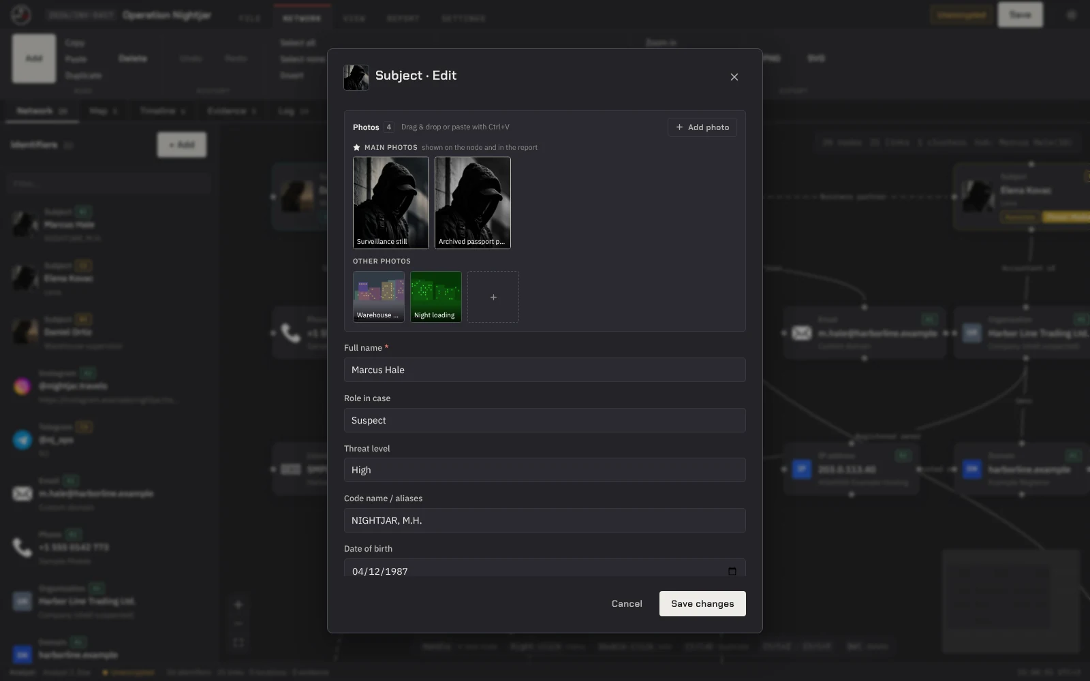Close the Subject Edit dialog
Viewport: 1090px width, 681px height.
pos(734,77)
